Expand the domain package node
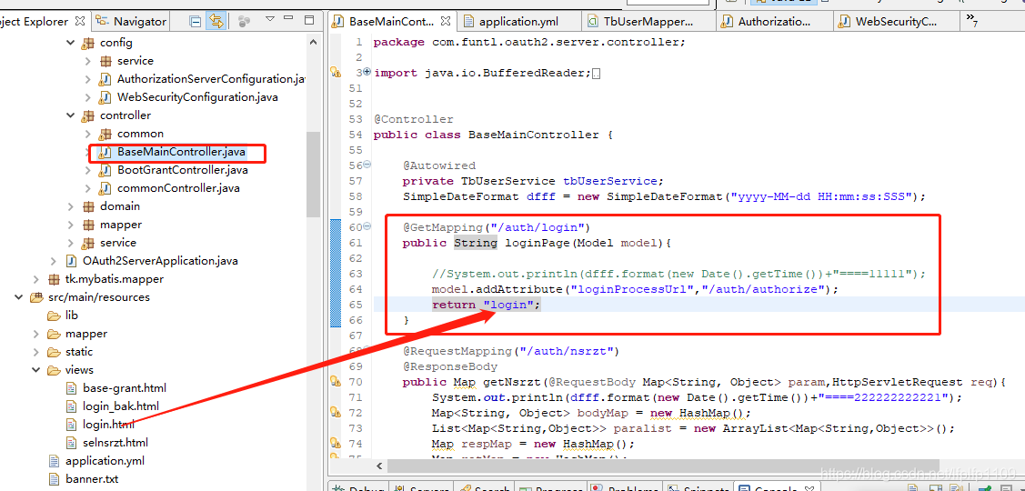The width and height of the screenshot is (1025, 491). pyautogui.click(x=71, y=206)
